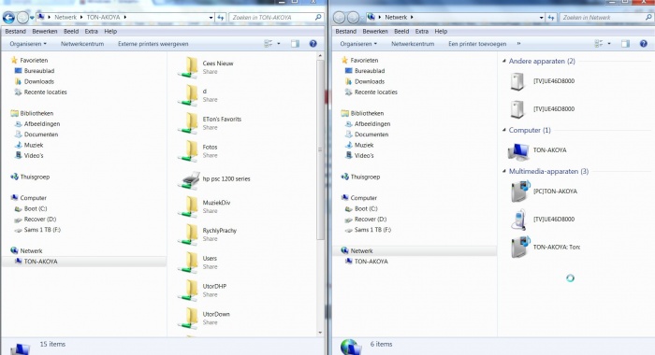This screenshot has height=355, width=655.
Task: Open Extra menu in Netwerk window
Action: click(421, 31)
